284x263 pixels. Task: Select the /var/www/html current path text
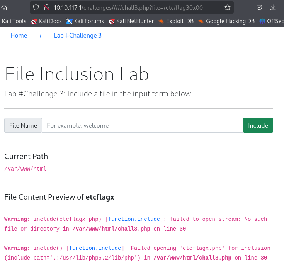point(26,169)
